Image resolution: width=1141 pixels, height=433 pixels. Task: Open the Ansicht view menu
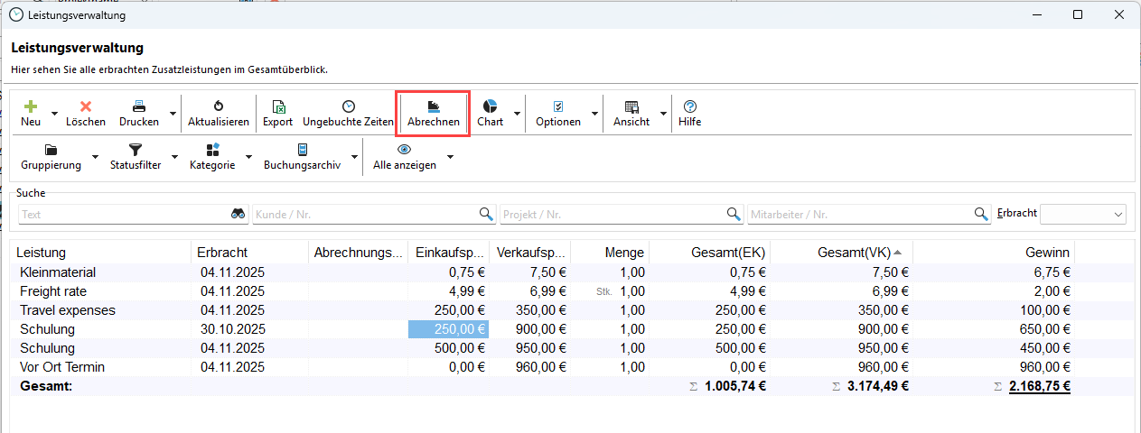click(631, 113)
